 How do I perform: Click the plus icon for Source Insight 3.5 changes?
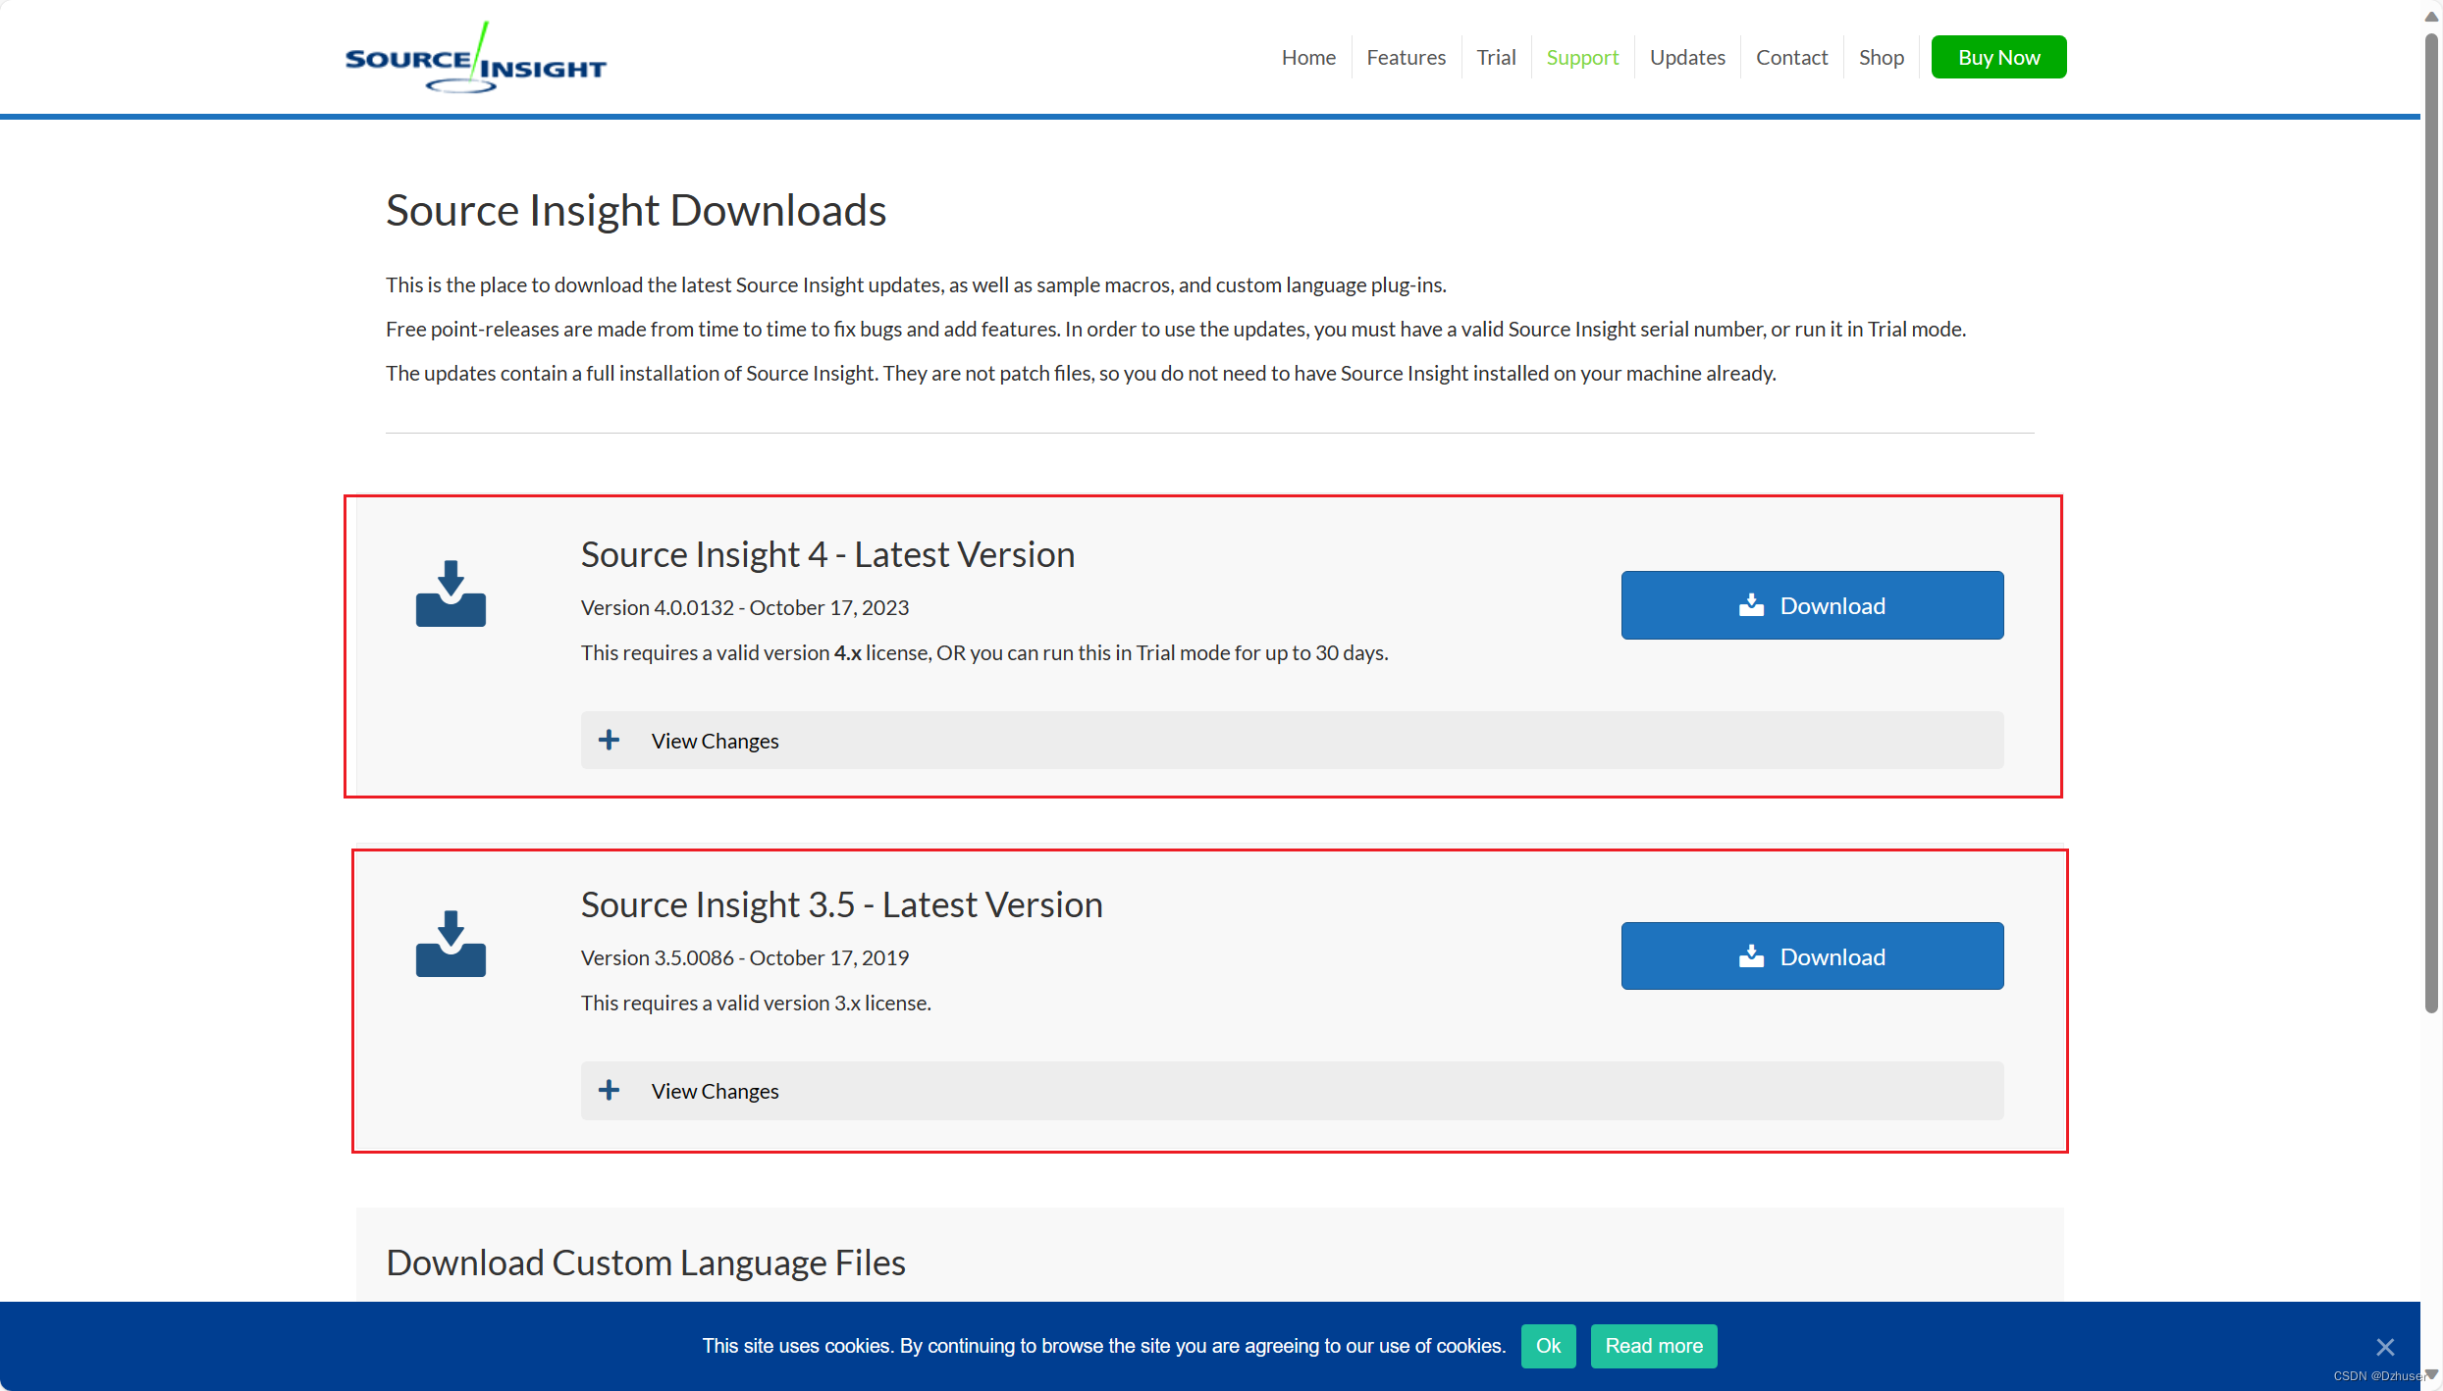click(609, 1090)
